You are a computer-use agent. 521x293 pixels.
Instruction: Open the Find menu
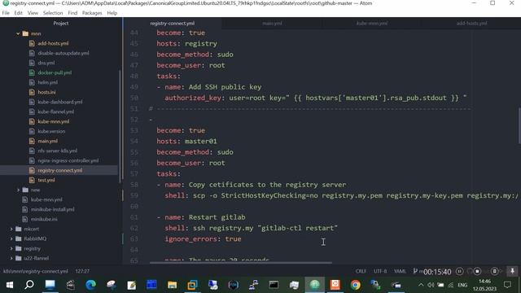pyautogui.click(x=72, y=13)
